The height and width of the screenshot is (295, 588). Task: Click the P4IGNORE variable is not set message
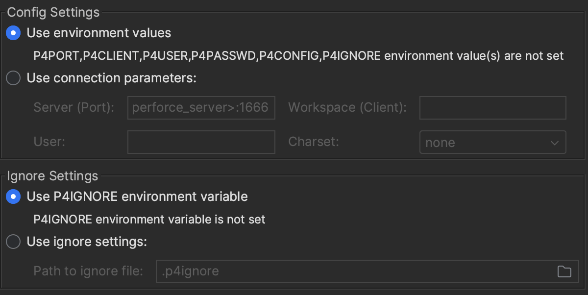(x=149, y=219)
